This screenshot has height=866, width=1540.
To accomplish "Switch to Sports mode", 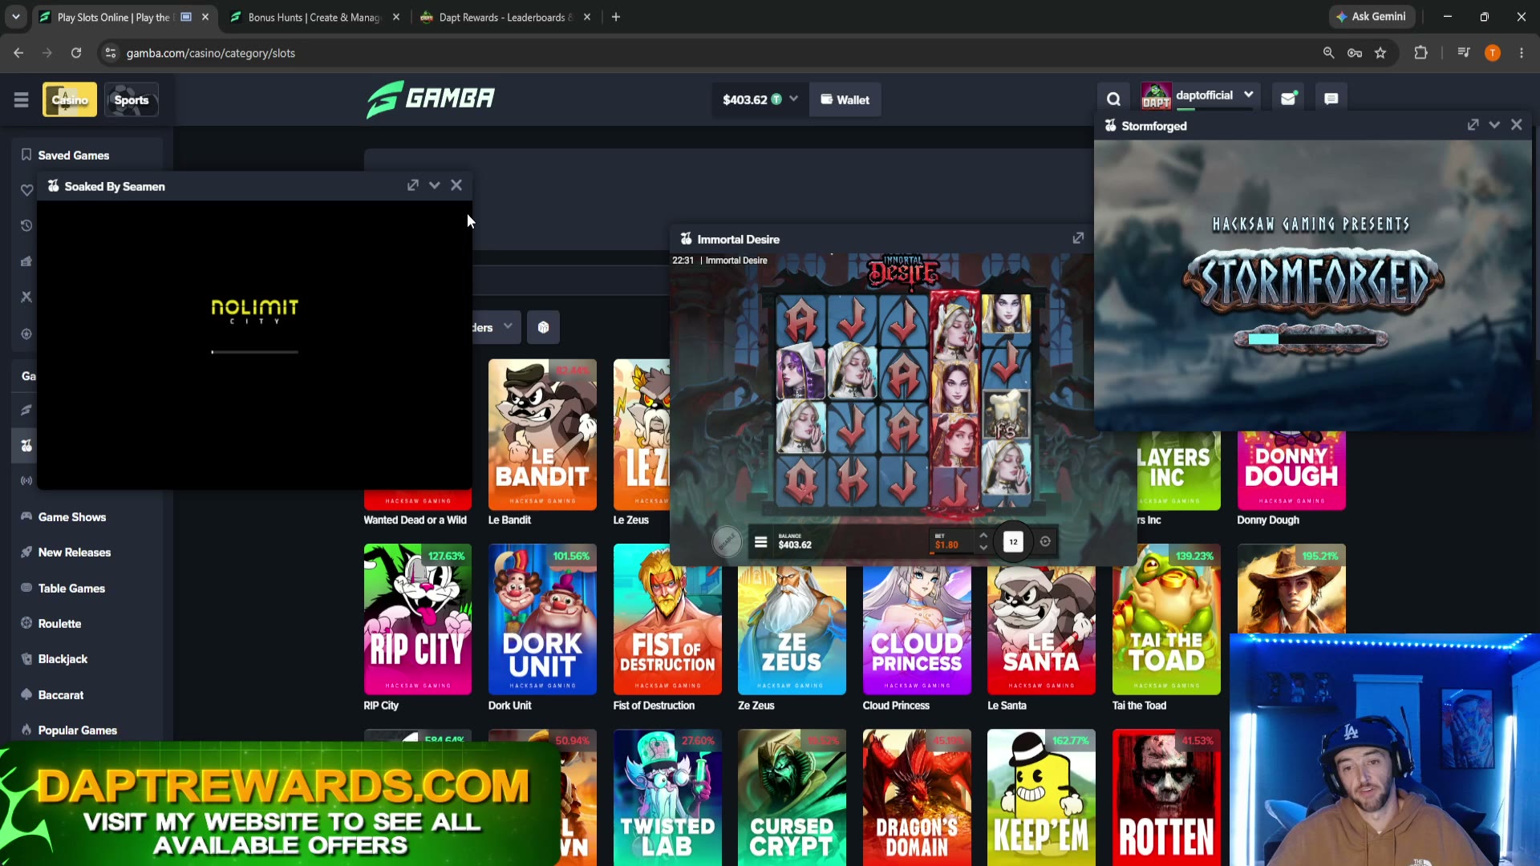I will [132, 99].
